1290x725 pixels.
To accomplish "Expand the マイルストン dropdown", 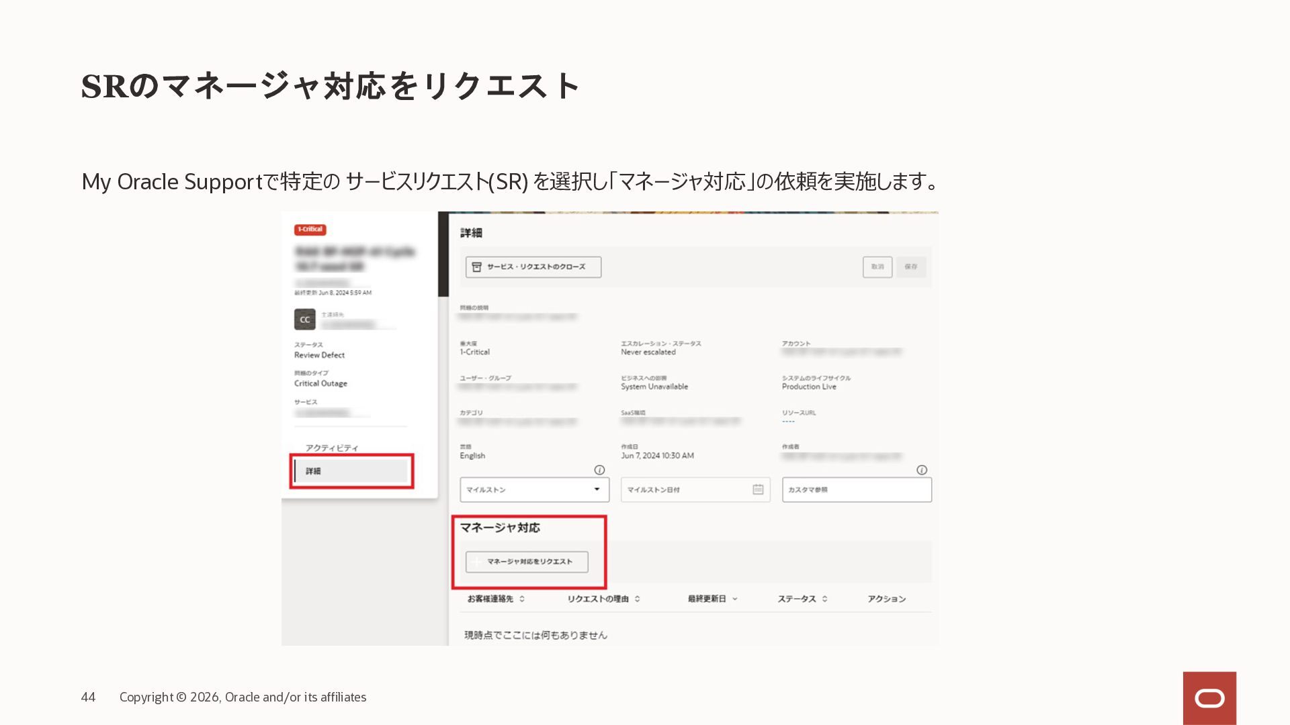I will 597,489.
